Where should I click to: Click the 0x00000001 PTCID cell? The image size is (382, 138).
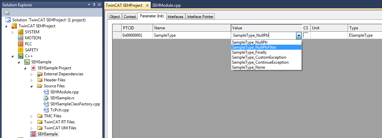click(x=137, y=35)
